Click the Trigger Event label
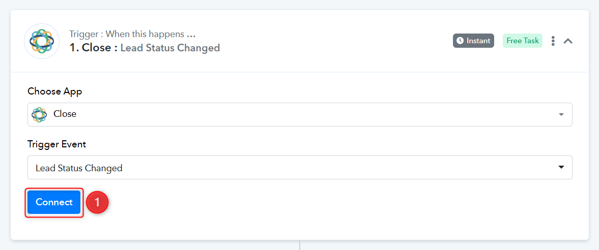The image size is (599, 250). pos(56,144)
